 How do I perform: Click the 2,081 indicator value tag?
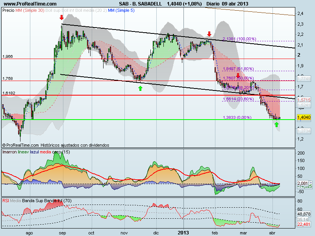click(x=302, y=183)
